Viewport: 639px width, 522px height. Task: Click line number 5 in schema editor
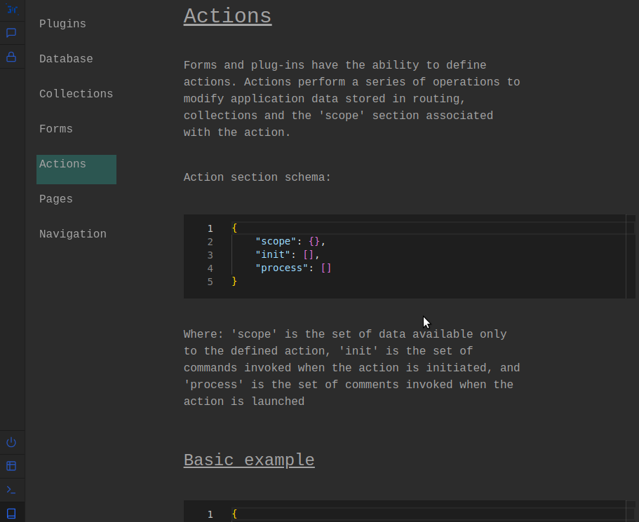click(x=210, y=282)
